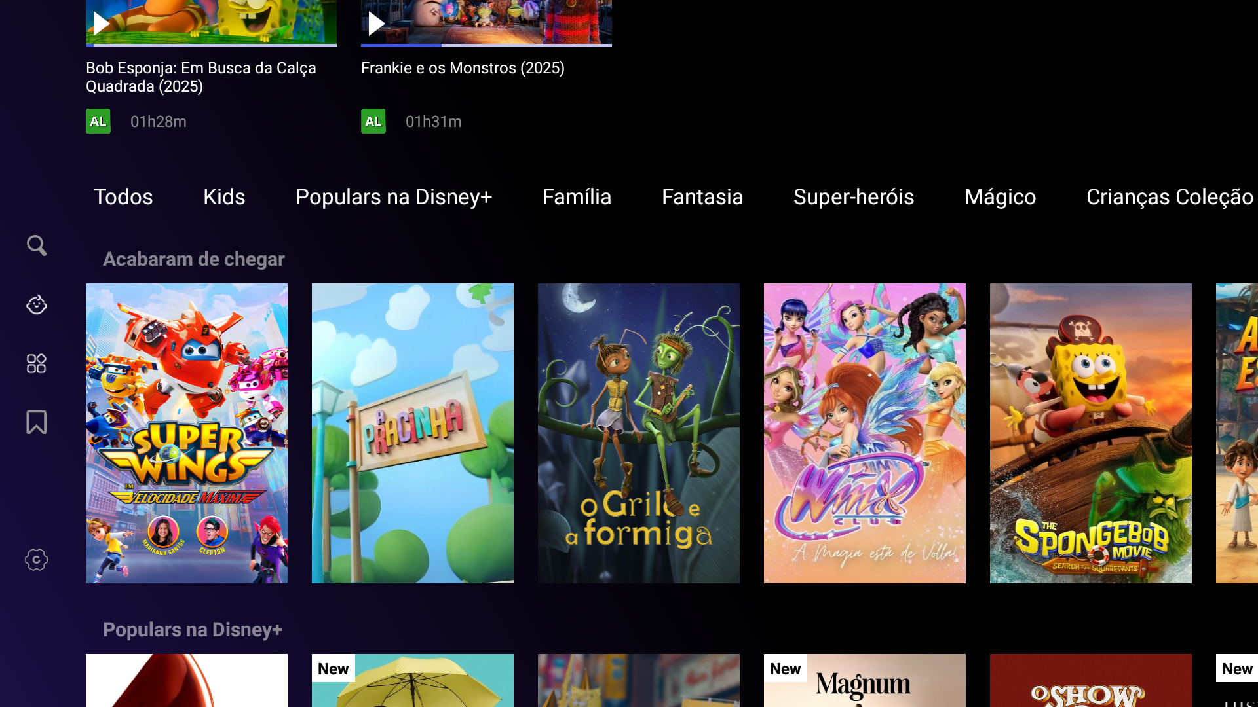This screenshot has height=707, width=1258.
Task: Select the Todos category tab
Action: coord(123,197)
